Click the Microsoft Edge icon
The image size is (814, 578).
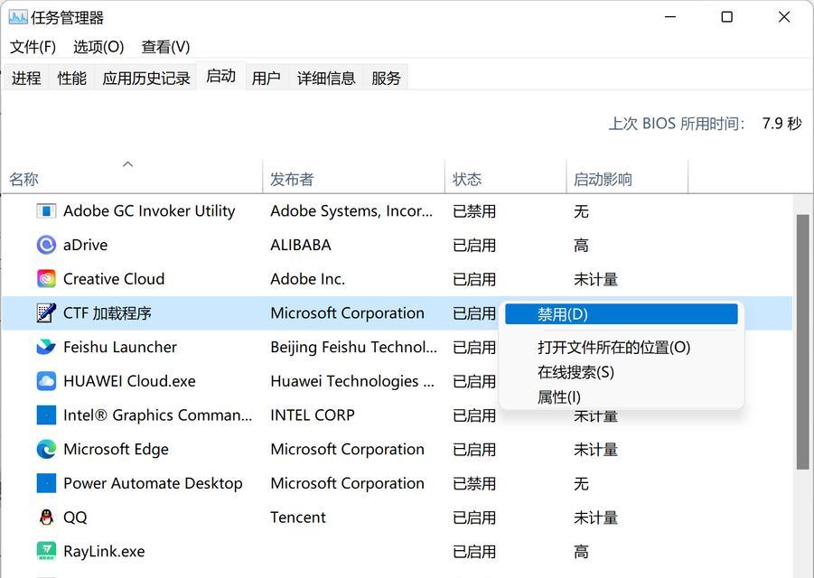(x=46, y=450)
